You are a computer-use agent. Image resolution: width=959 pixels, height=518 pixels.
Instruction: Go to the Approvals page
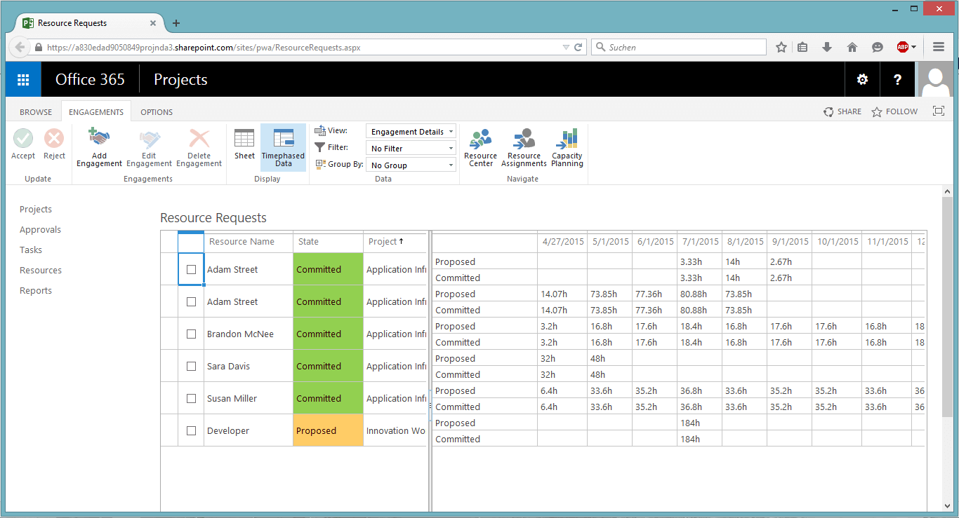pos(40,229)
